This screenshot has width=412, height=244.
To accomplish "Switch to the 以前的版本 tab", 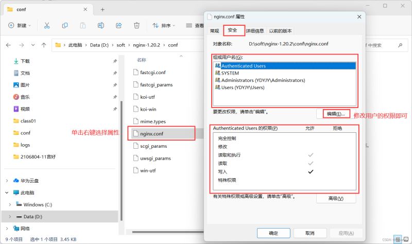I will [280, 31].
